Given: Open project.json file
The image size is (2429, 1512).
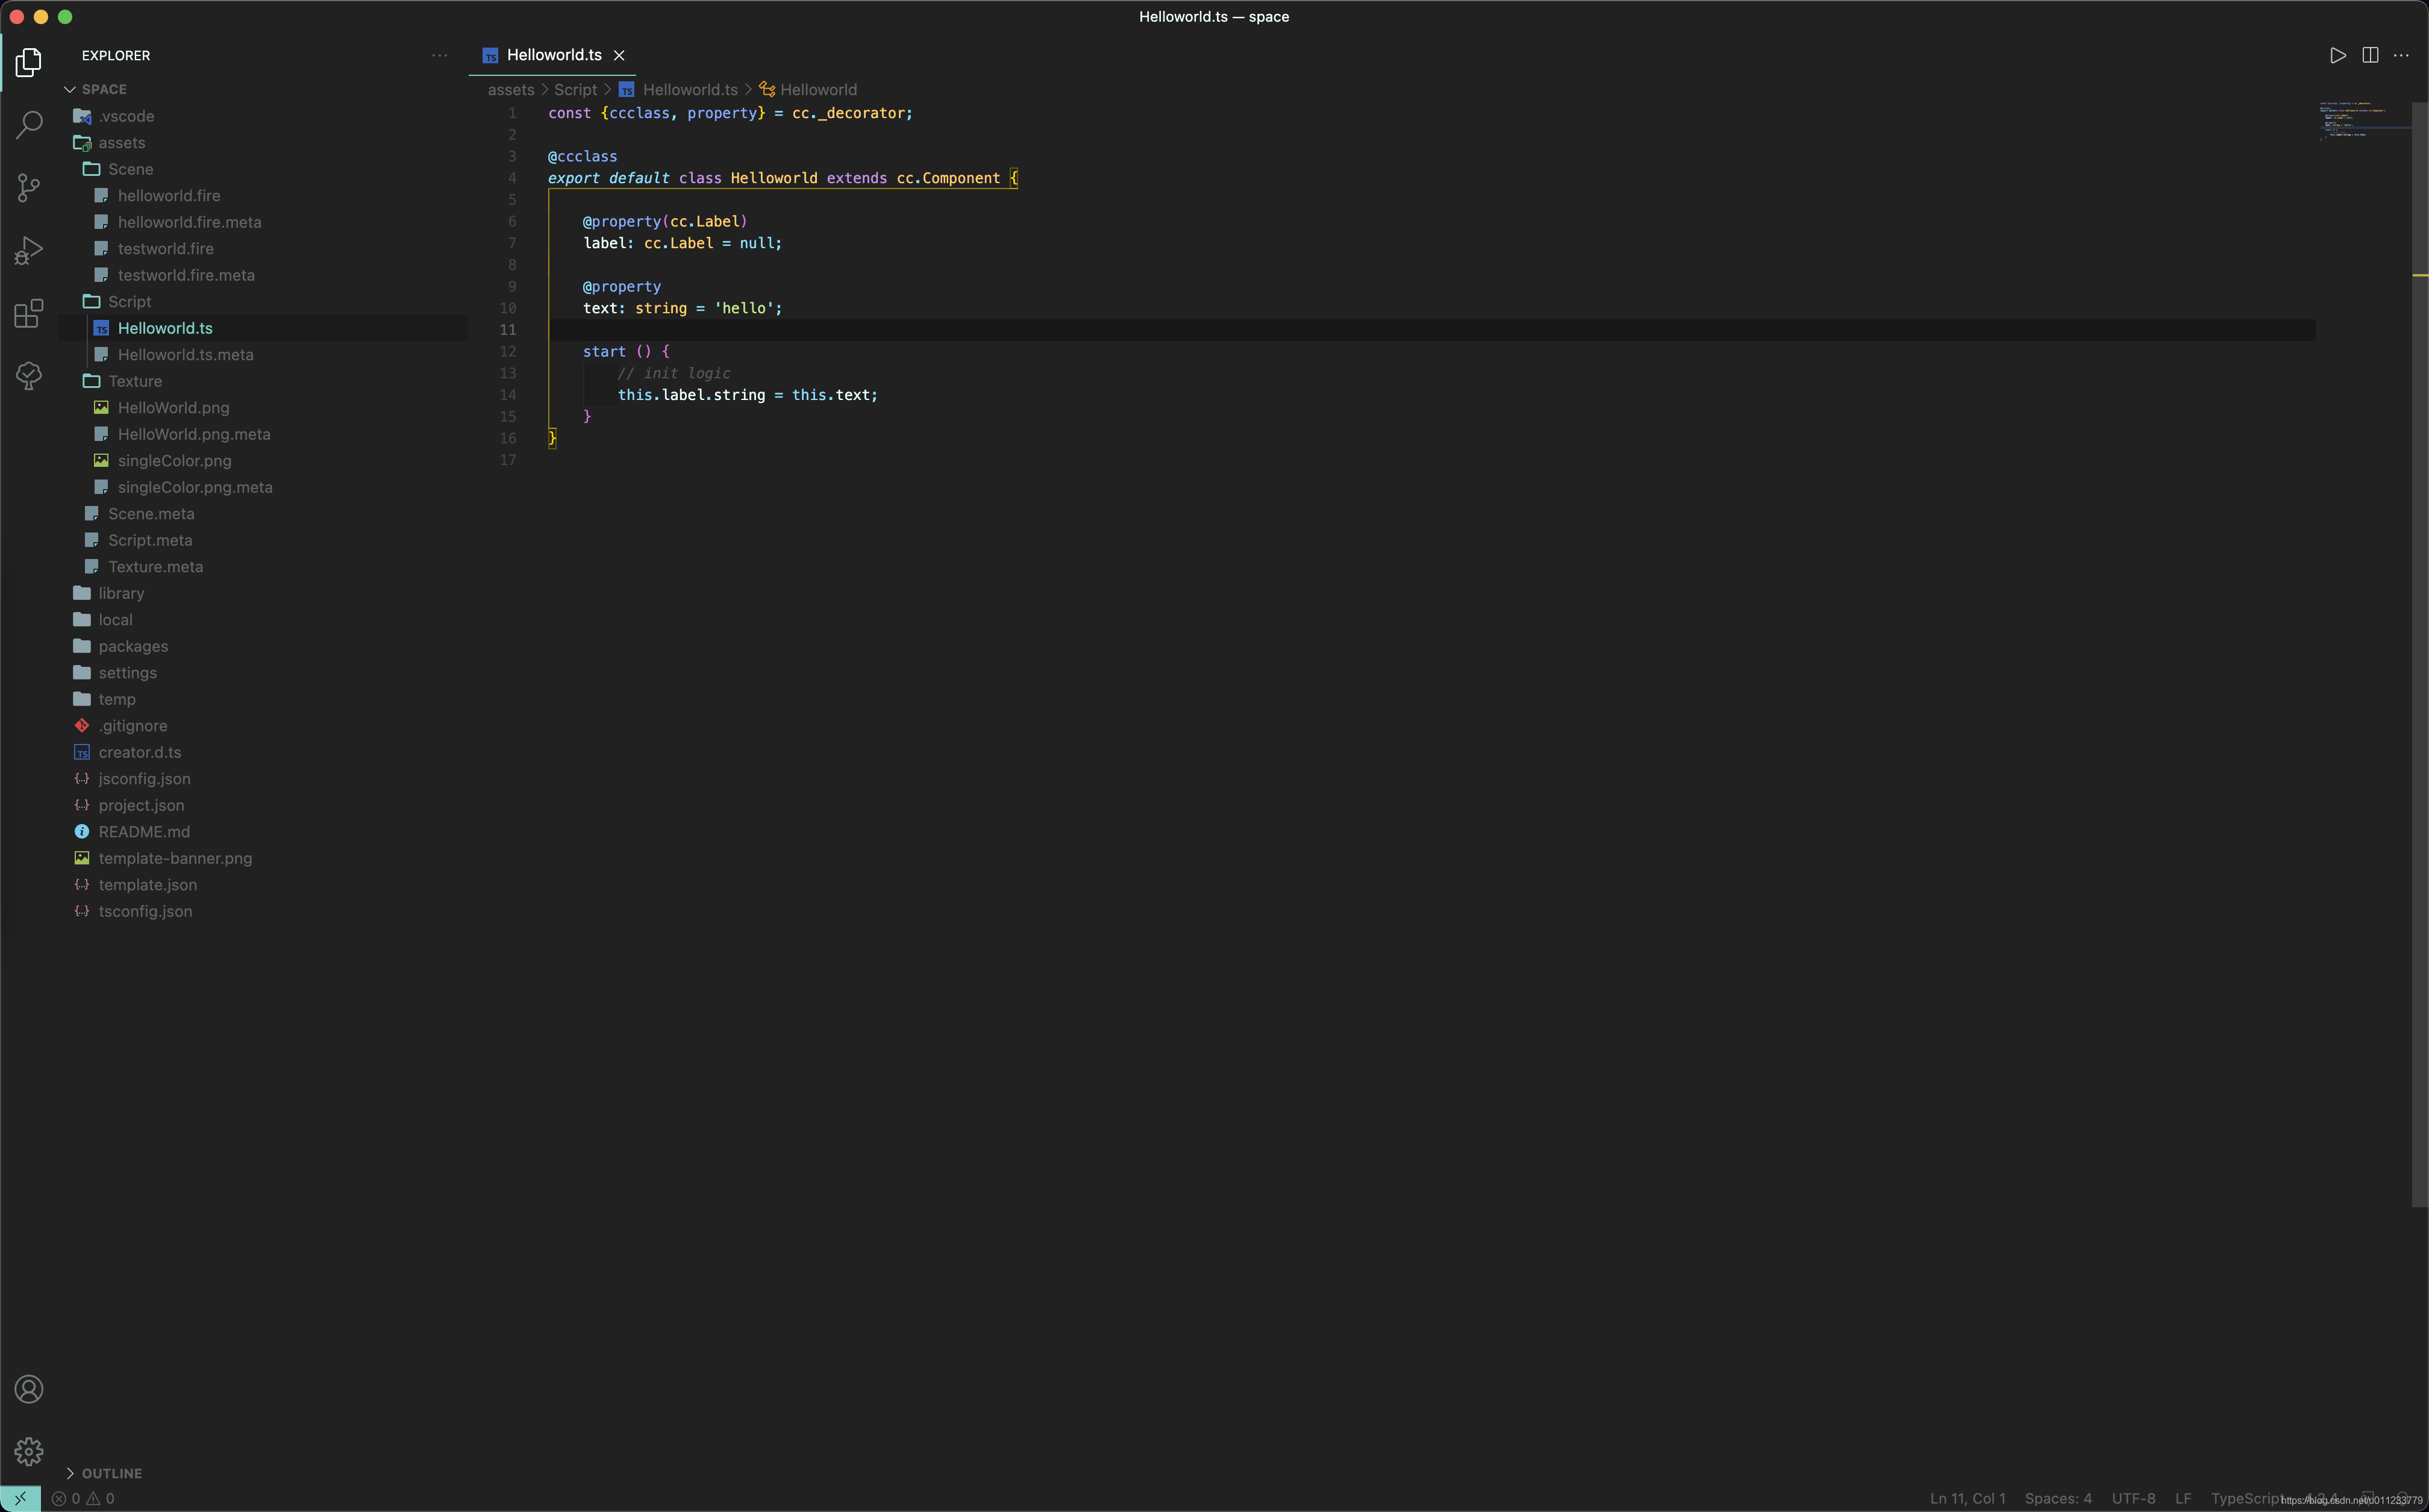Looking at the screenshot, I should (141, 805).
